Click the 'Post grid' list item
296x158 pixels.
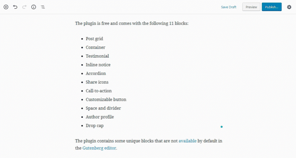(94, 39)
